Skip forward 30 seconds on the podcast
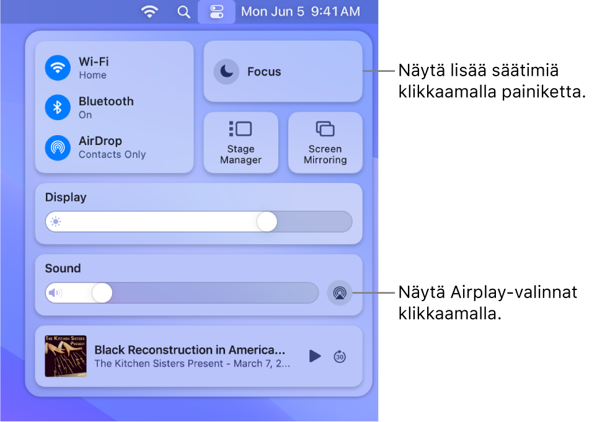Viewport: 597px width, 422px height. coord(339,356)
